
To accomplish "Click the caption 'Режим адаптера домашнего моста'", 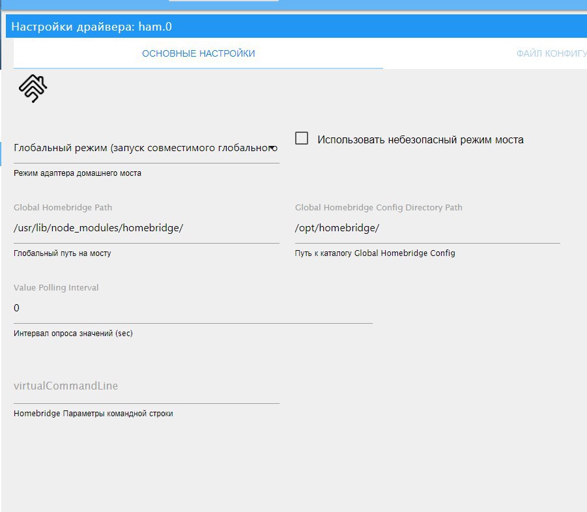I will [x=78, y=173].
